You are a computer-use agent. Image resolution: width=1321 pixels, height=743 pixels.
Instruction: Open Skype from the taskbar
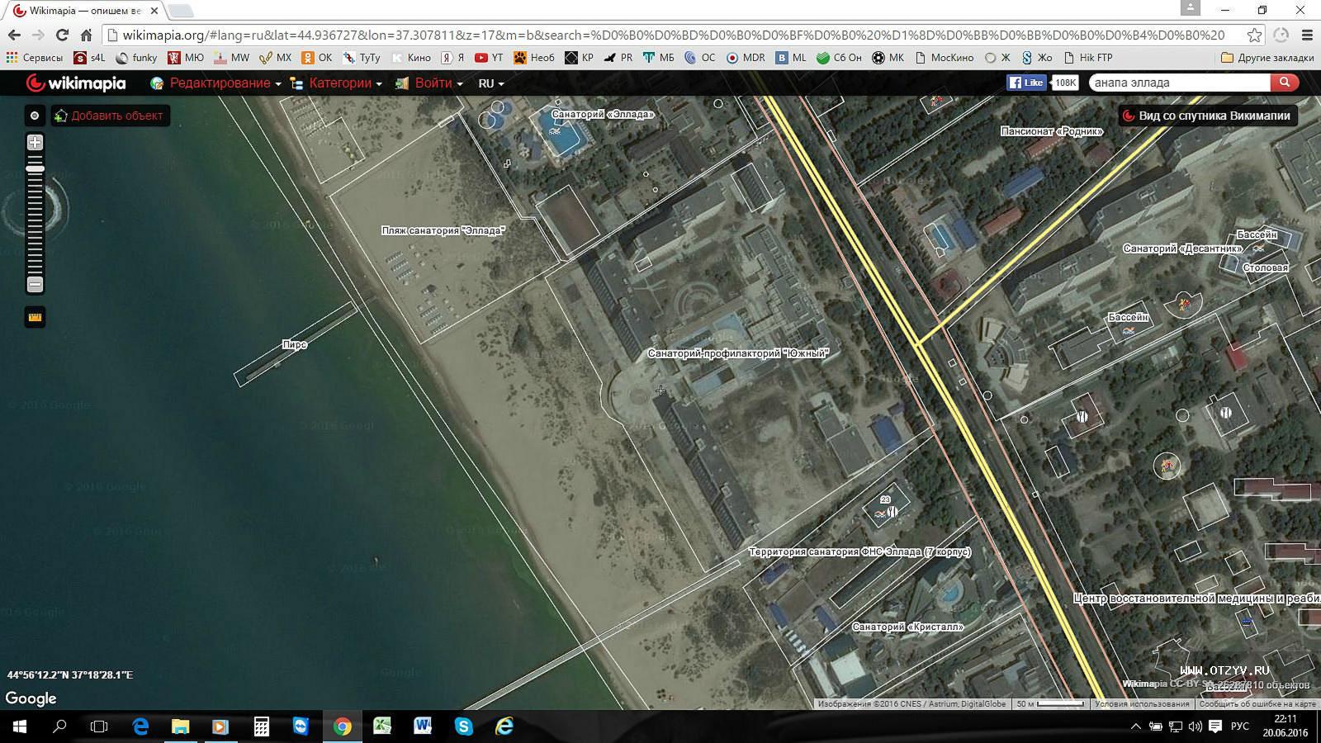pyautogui.click(x=463, y=726)
